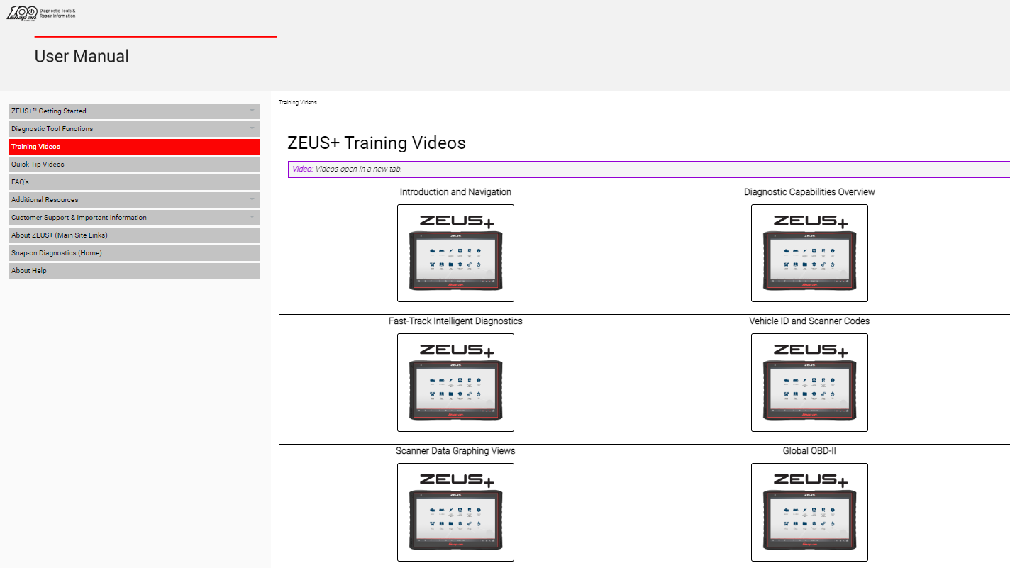Play the Introduction and Navigation video
The height and width of the screenshot is (568, 1010).
455,253
